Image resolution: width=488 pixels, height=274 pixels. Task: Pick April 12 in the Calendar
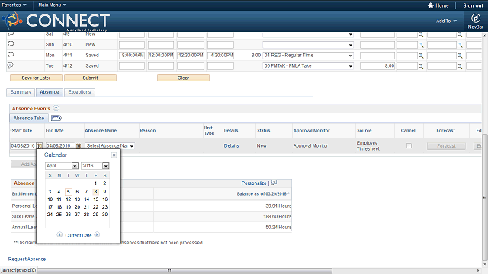click(x=69, y=199)
